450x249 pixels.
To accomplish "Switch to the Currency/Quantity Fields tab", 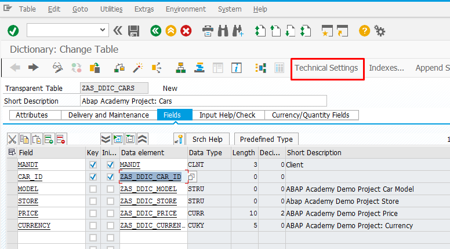I will click(x=311, y=115).
